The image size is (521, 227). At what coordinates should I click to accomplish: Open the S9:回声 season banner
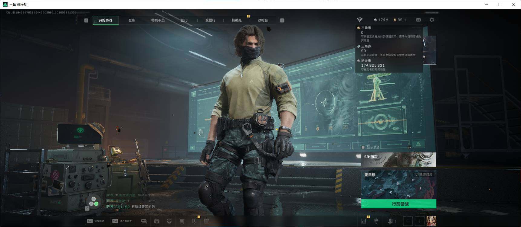(399, 160)
